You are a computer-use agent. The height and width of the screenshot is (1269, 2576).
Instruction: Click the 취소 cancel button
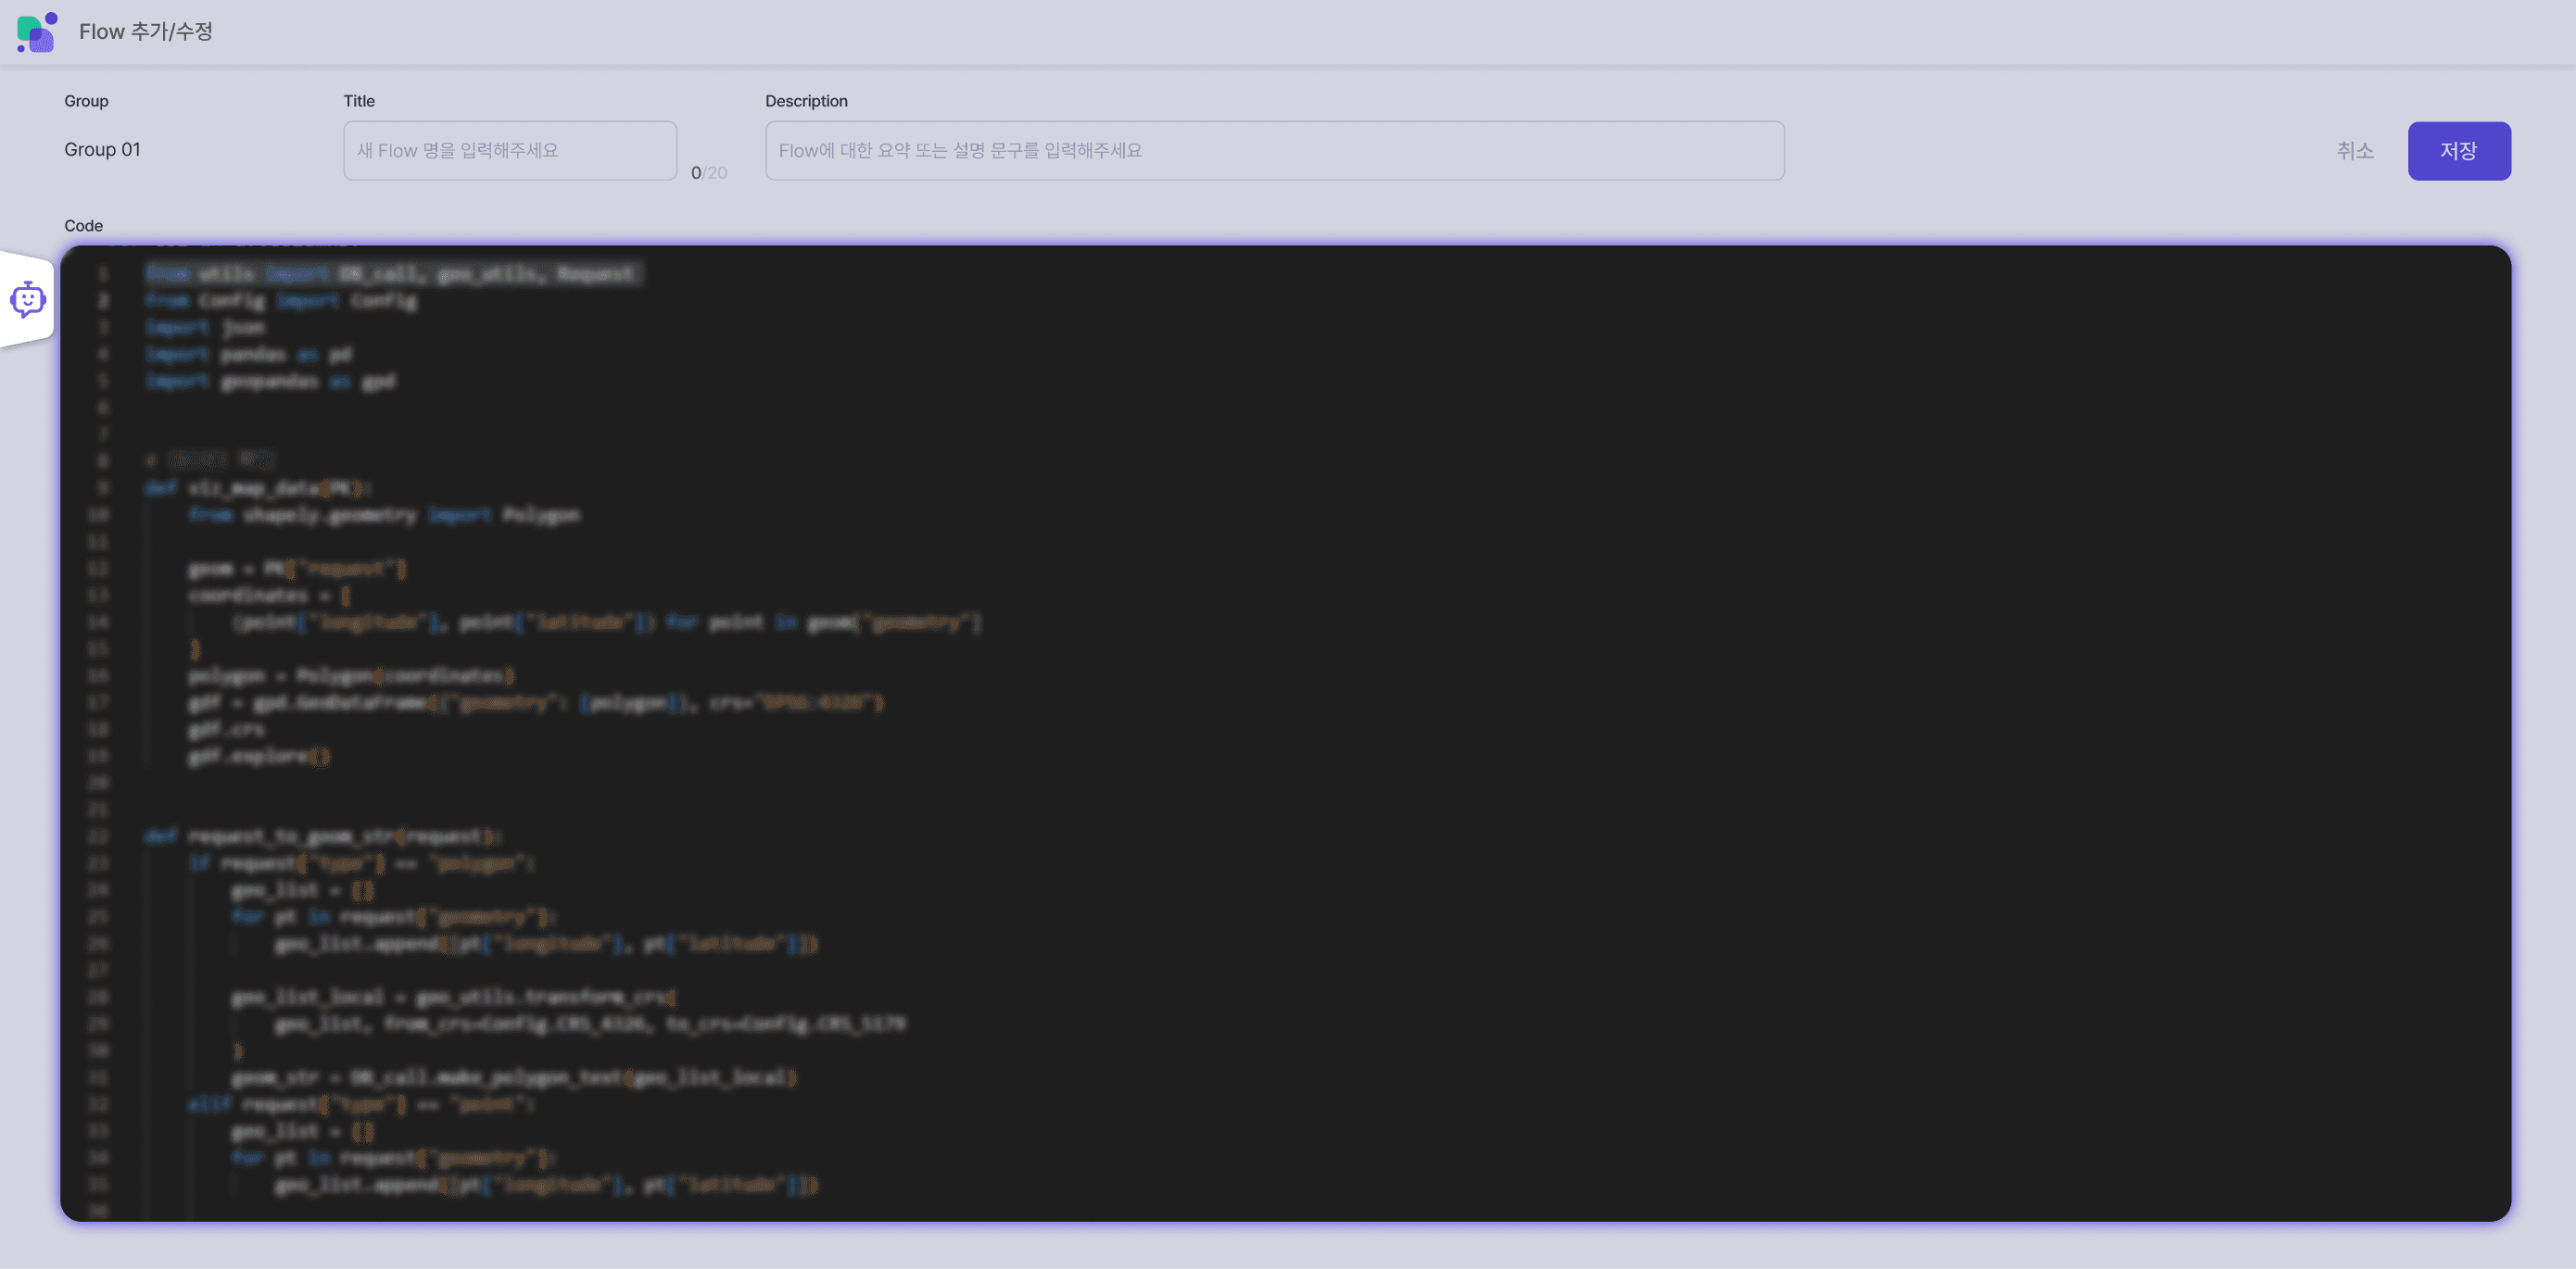(2355, 151)
